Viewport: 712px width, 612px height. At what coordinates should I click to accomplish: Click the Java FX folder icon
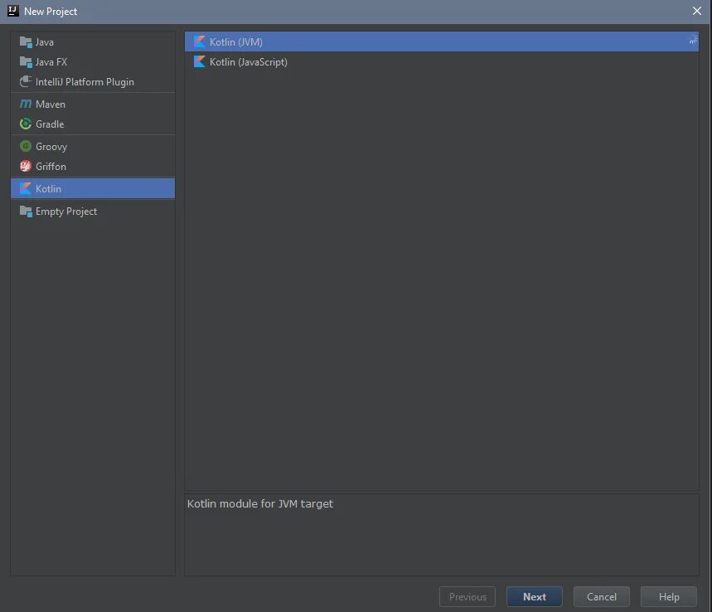26,62
